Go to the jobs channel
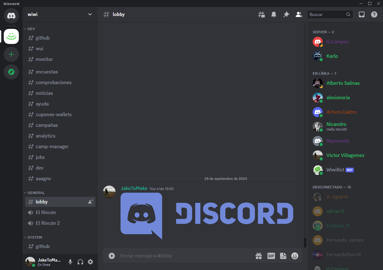This screenshot has height=270, width=383. (60, 157)
